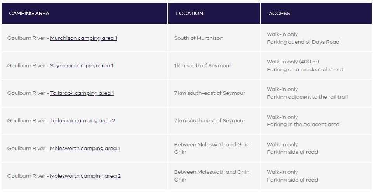Click location cell in Tallarook camping area 1 row

[x=210, y=93]
